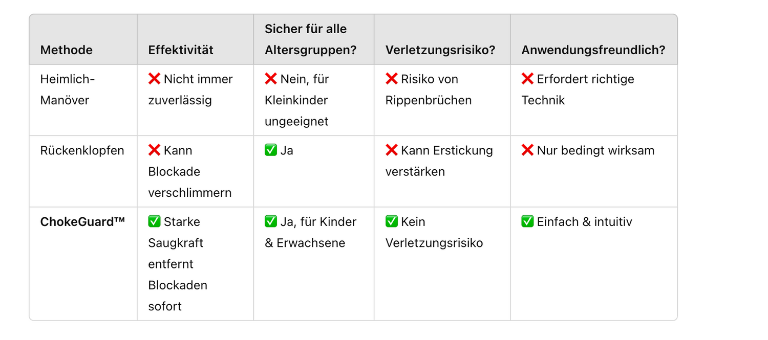Image resolution: width=768 pixels, height=340 pixels.
Task: Click the red cross before "Risiko von Rippenbrüchen"
Action: tap(392, 79)
